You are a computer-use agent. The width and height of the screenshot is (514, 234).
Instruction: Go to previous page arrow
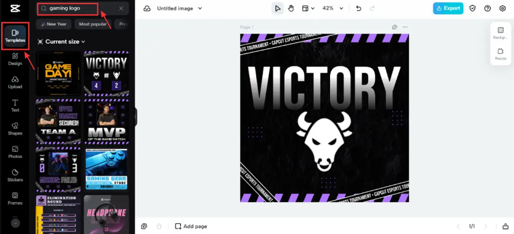point(458,226)
